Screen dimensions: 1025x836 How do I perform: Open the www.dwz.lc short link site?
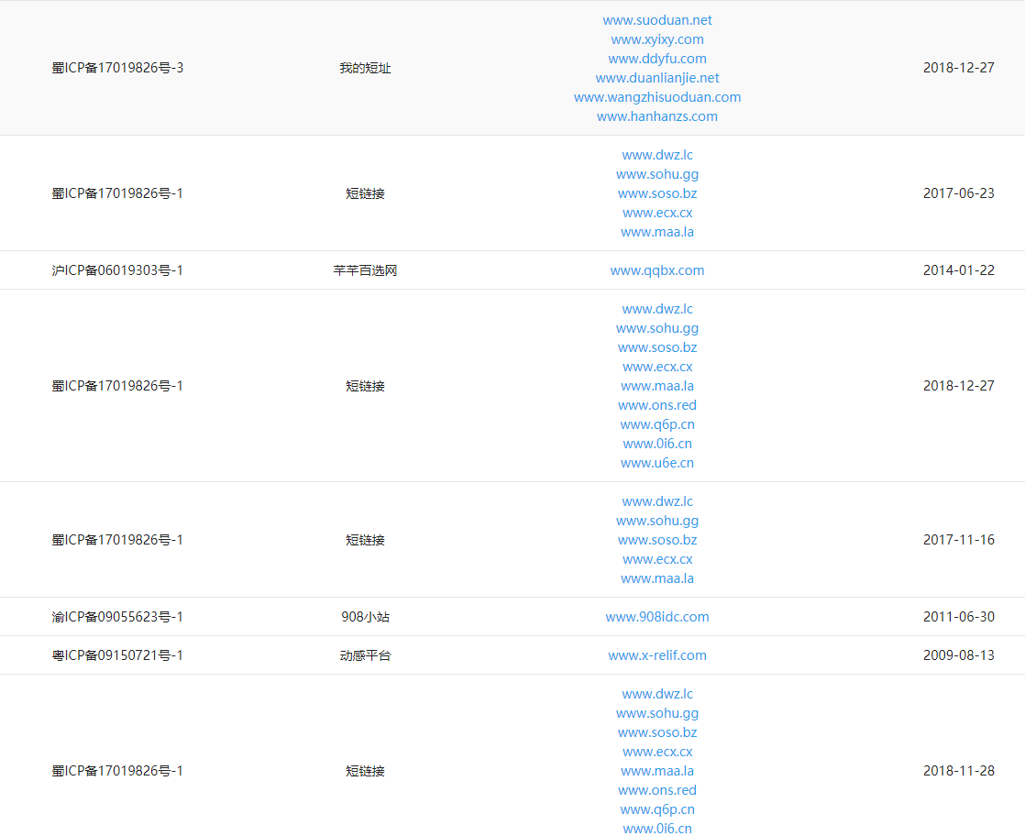657,154
